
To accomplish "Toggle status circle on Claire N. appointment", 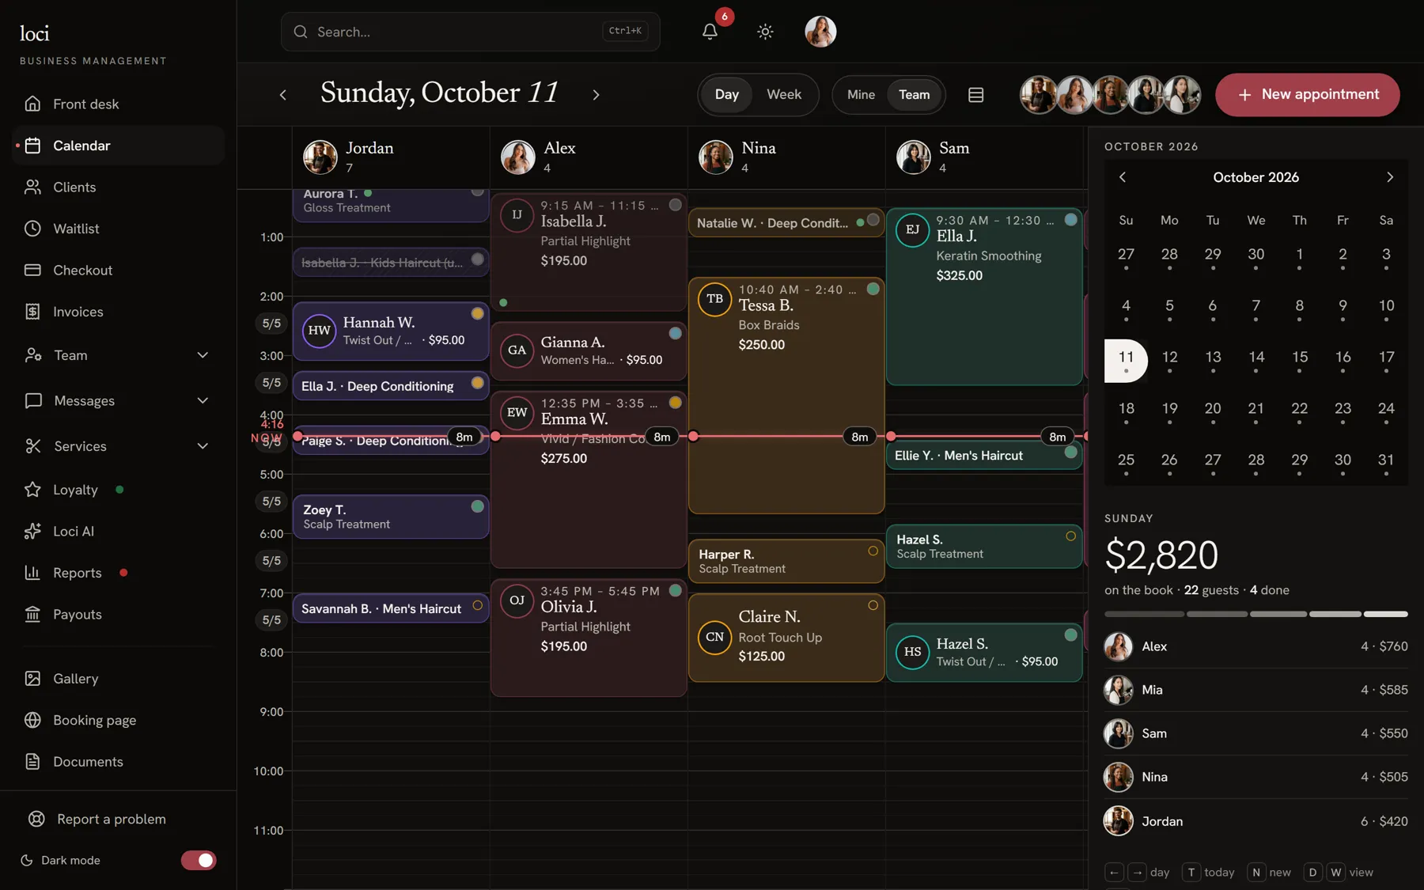I will point(873,605).
